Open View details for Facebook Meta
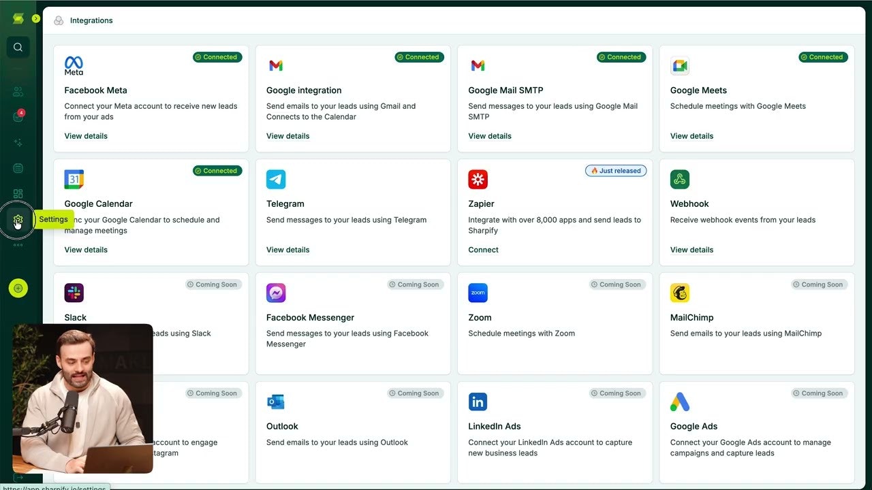The height and width of the screenshot is (490, 872). click(86, 136)
